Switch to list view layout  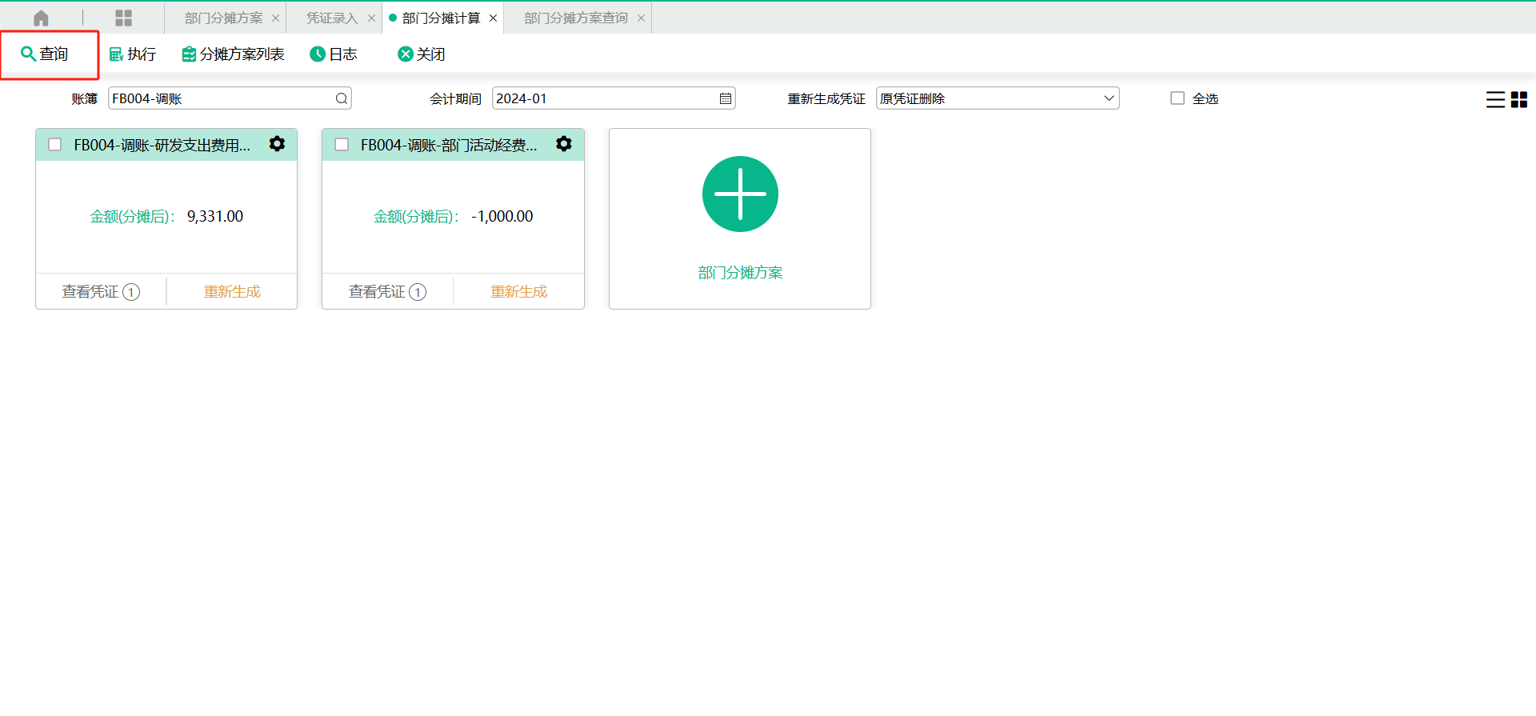[1495, 99]
